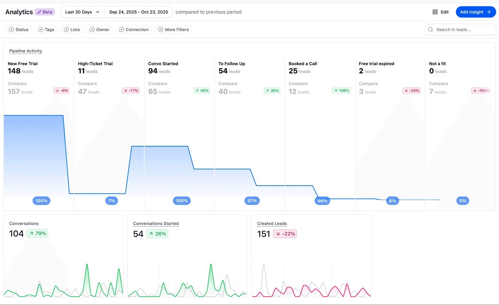The image size is (499, 305).
Task: Click the -33% change badge
Action: point(411,91)
